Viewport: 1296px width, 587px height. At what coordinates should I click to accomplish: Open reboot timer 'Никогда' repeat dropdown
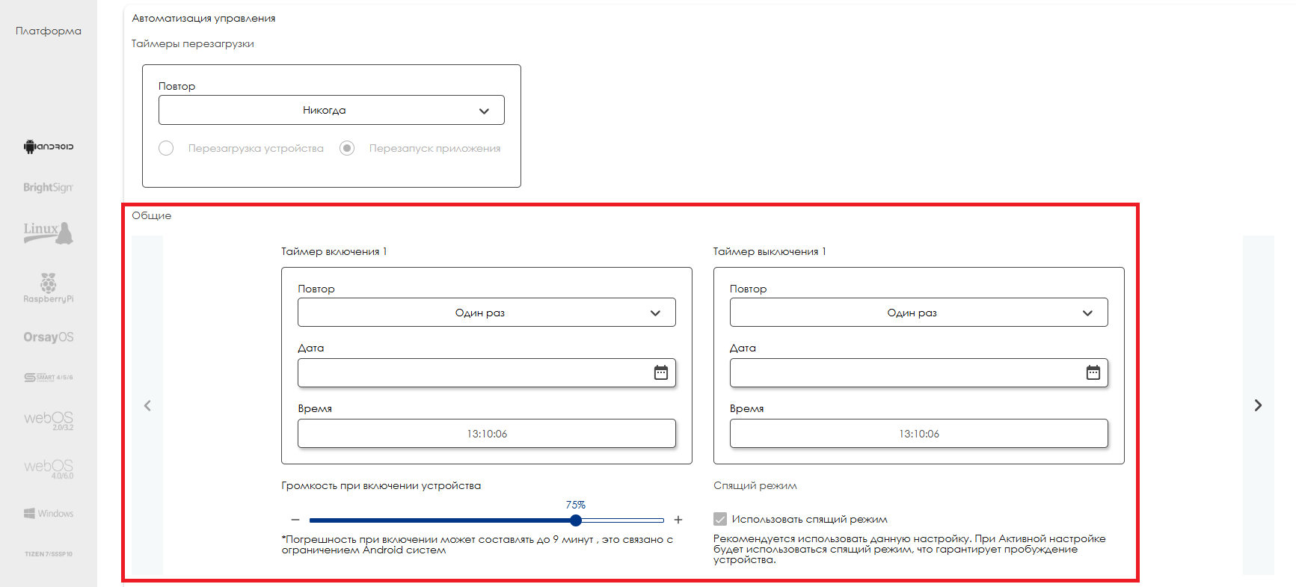tap(331, 110)
